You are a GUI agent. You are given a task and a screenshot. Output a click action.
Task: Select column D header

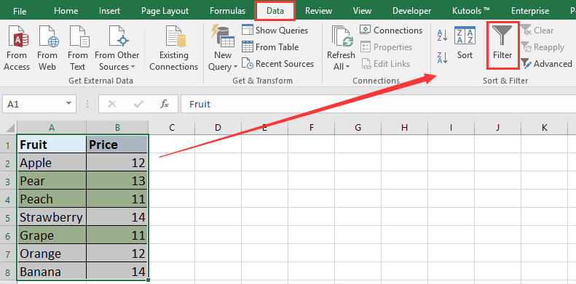click(x=218, y=128)
